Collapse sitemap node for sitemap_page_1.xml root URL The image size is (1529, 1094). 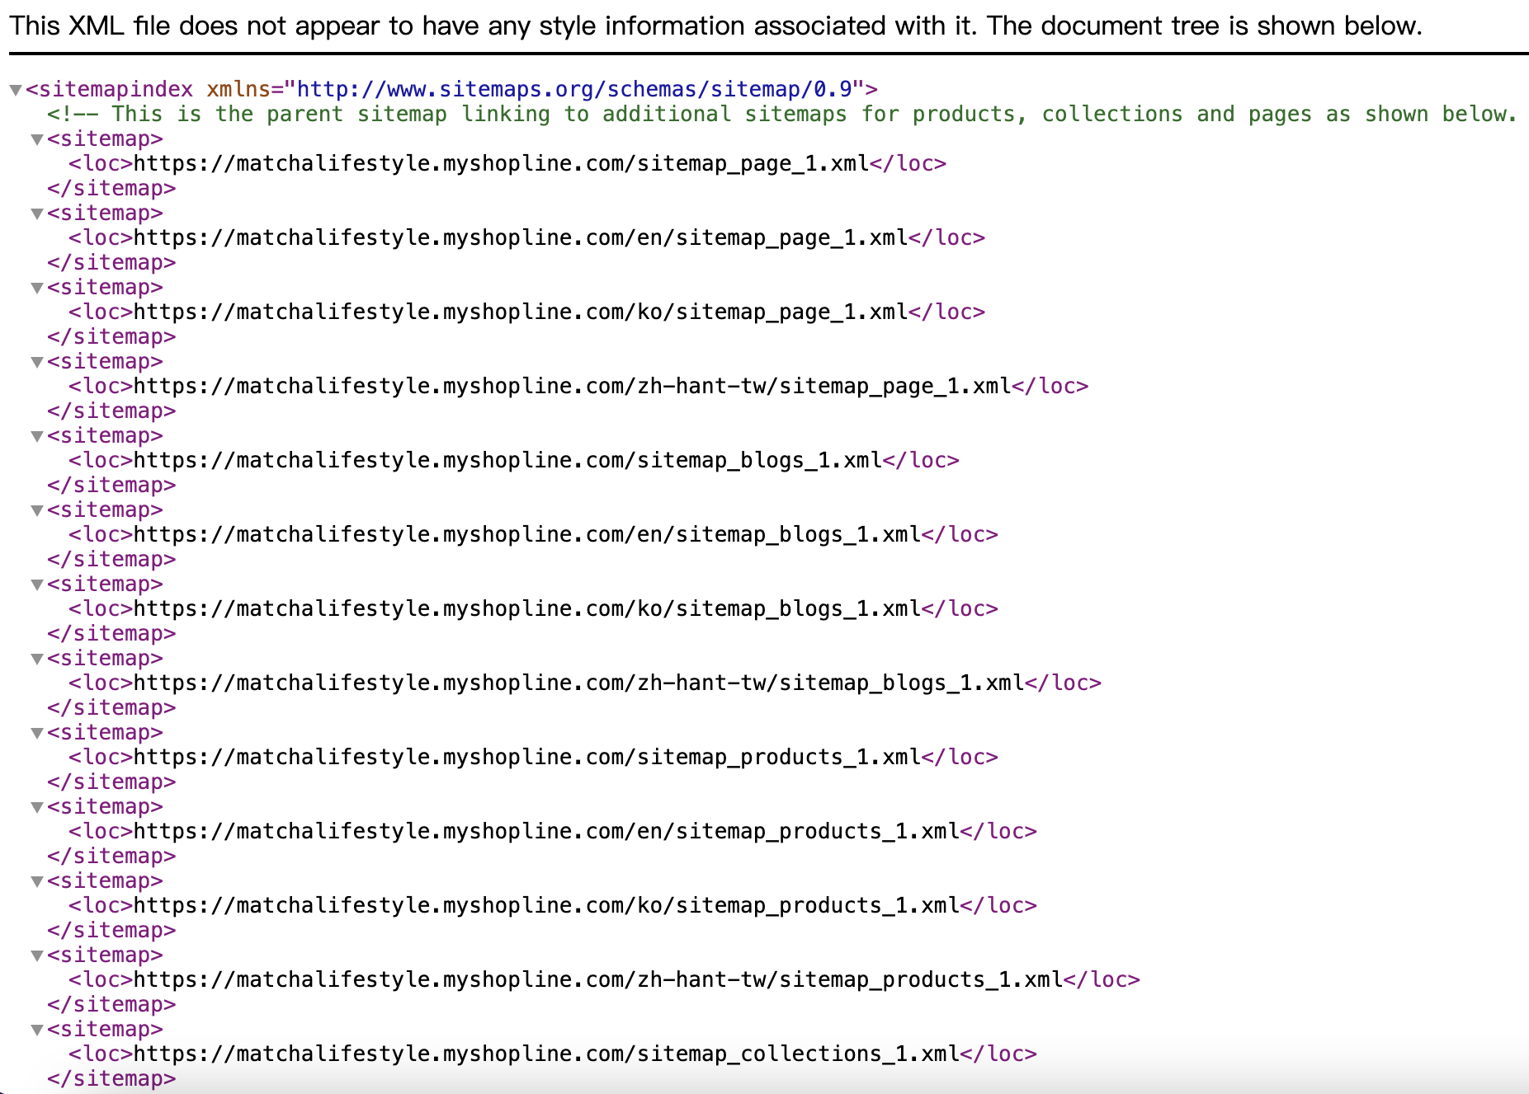pyautogui.click(x=37, y=139)
